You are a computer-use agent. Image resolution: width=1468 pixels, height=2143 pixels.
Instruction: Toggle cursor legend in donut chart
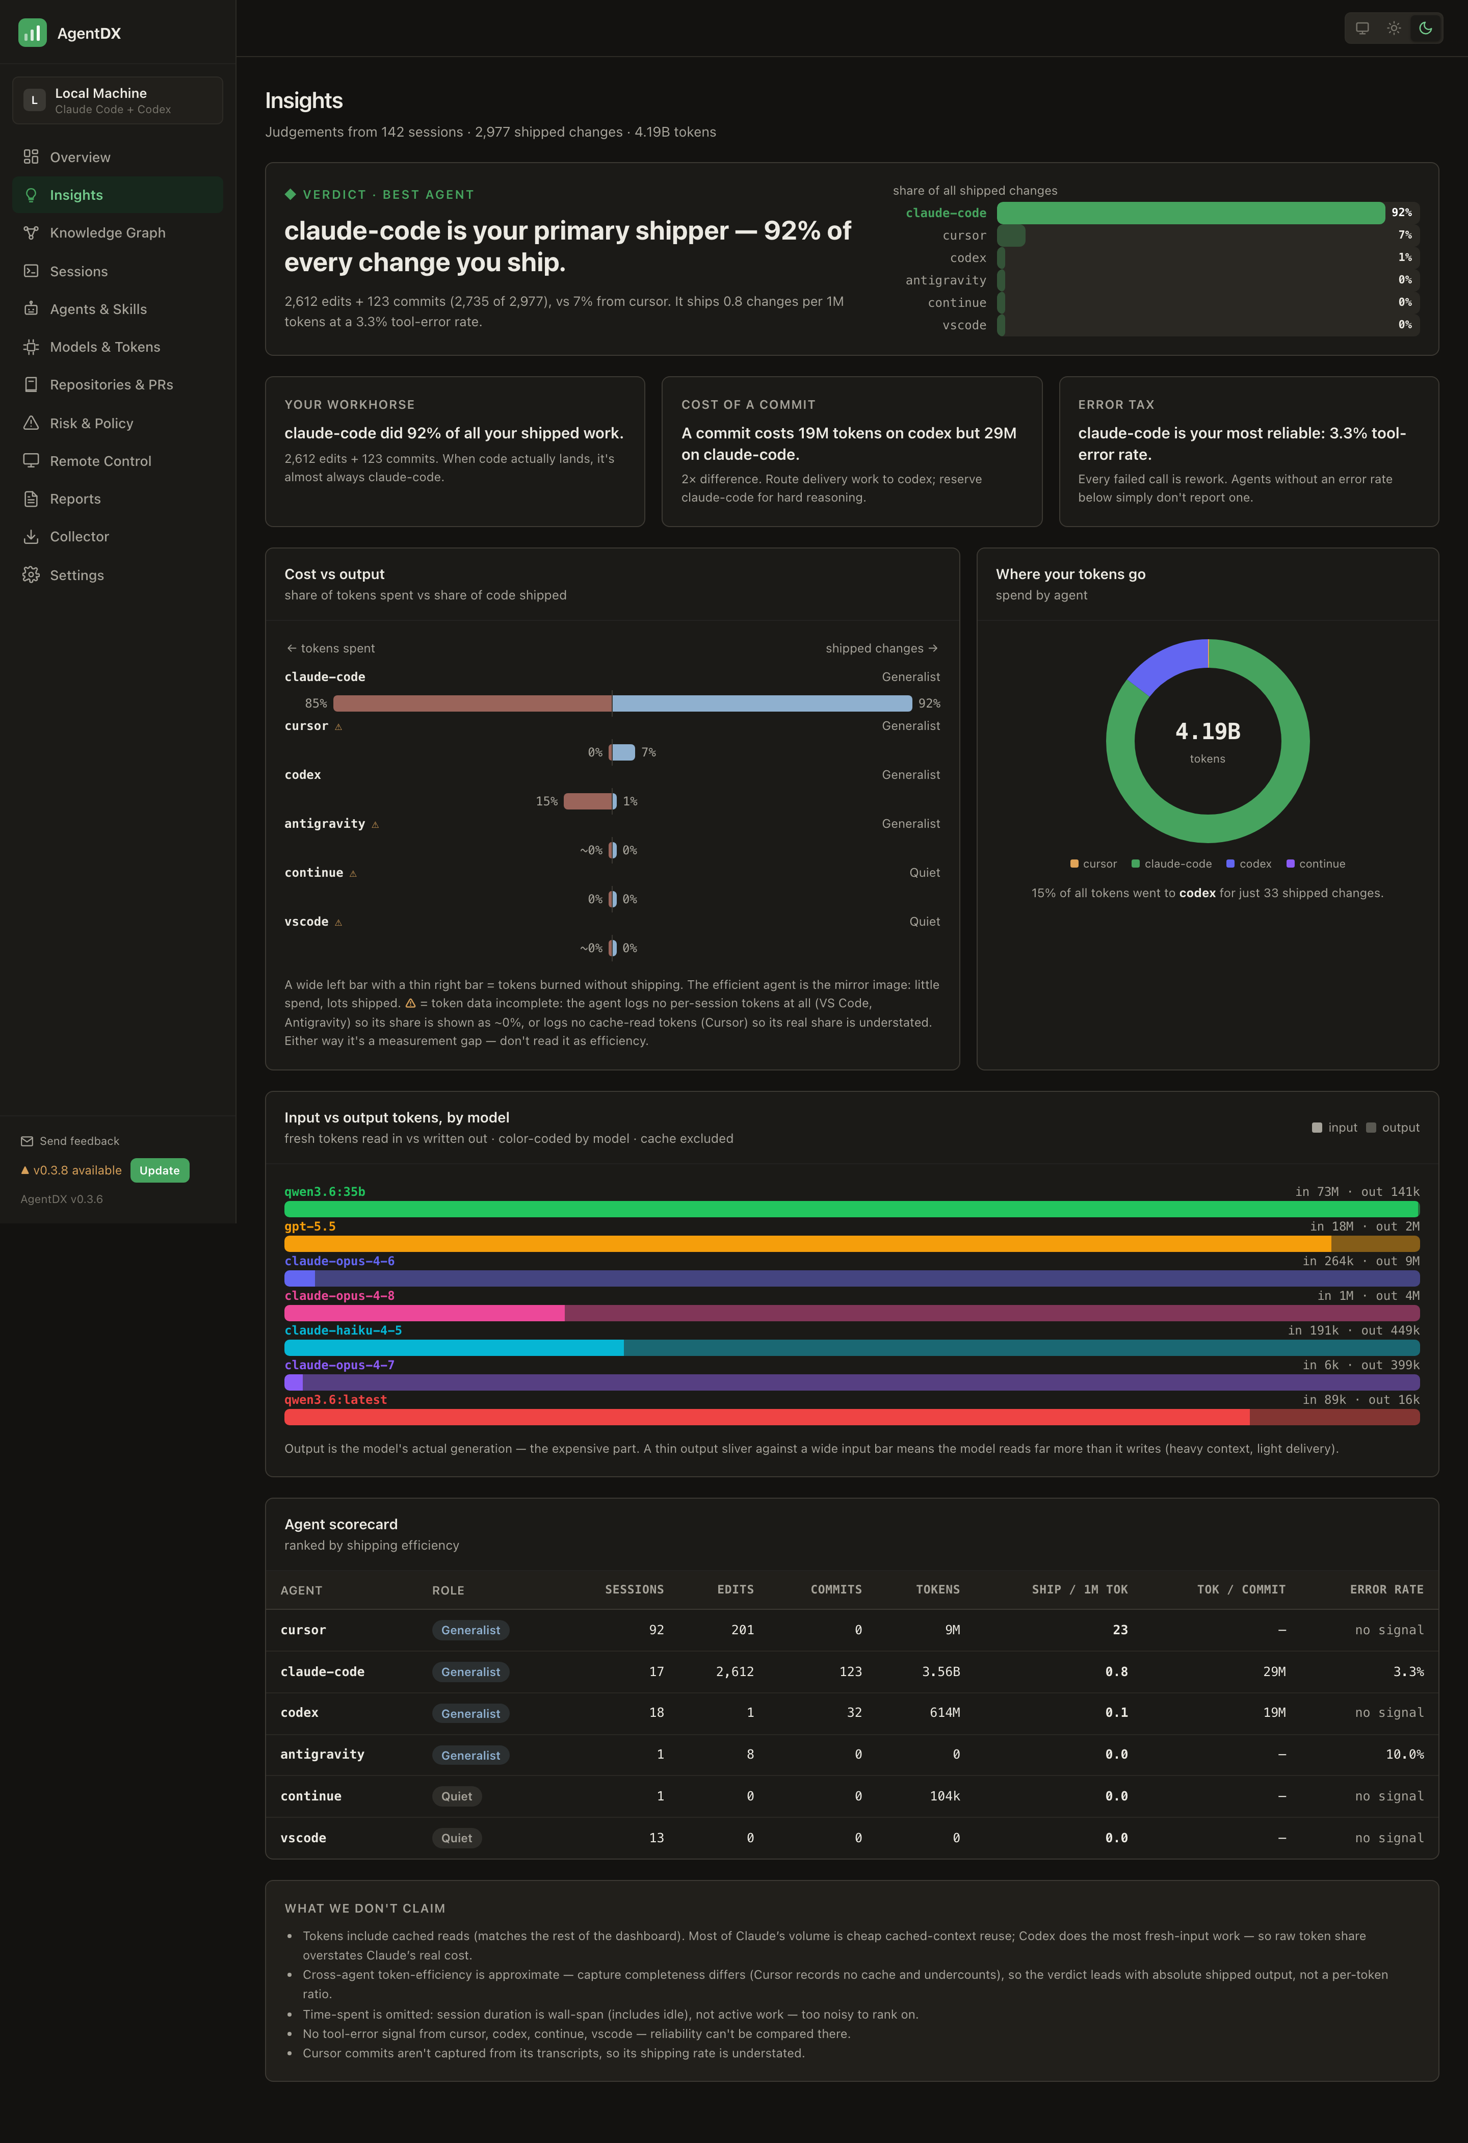1094,864
